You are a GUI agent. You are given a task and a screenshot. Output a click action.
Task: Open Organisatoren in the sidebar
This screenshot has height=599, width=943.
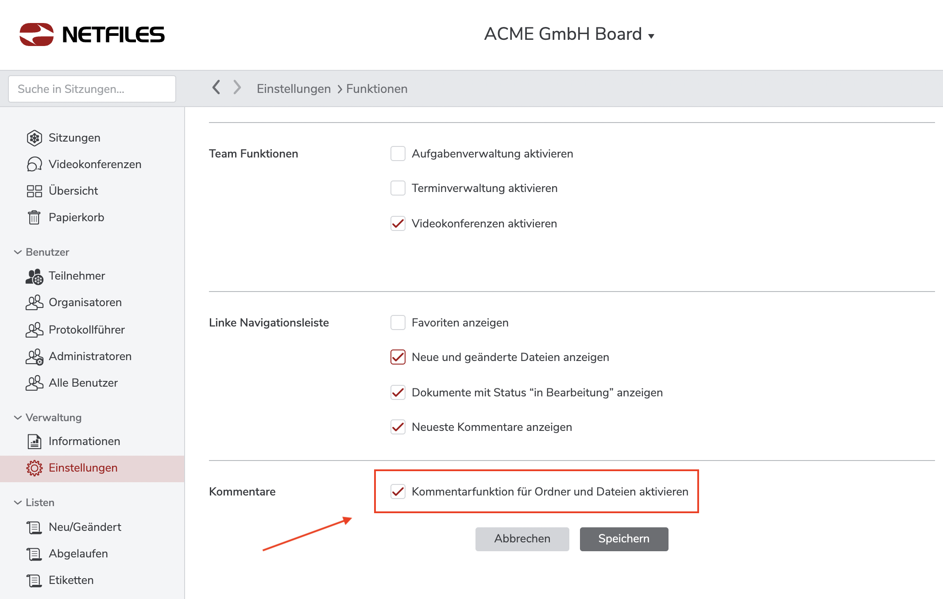[x=85, y=303]
